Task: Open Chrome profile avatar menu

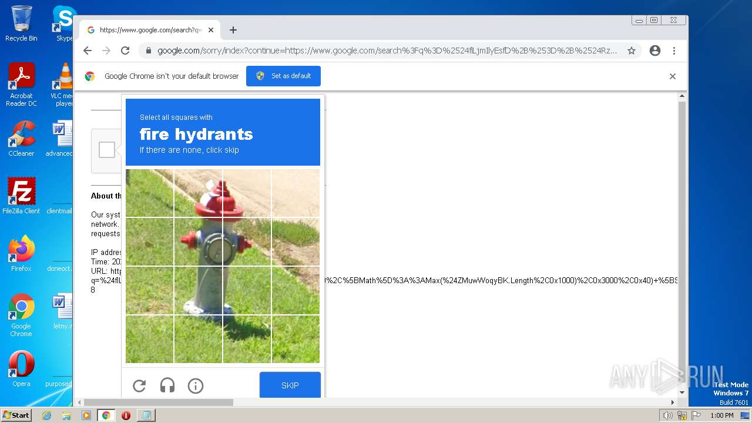Action: click(x=655, y=51)
